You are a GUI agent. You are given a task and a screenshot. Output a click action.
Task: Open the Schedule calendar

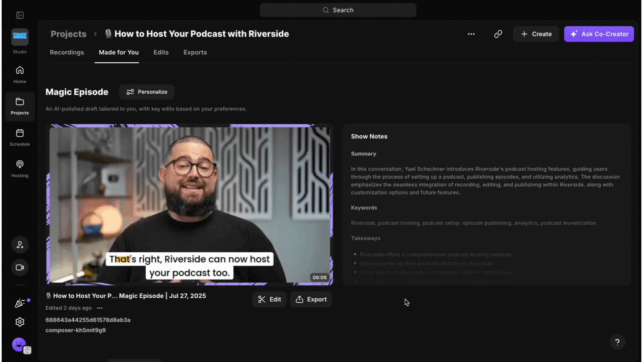coord(20,138)
